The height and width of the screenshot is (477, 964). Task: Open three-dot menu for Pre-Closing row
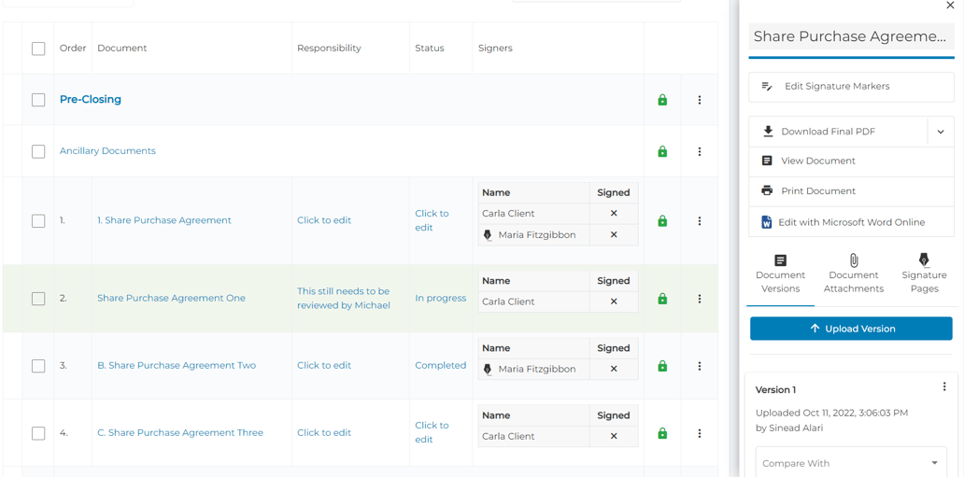(699, 100)
